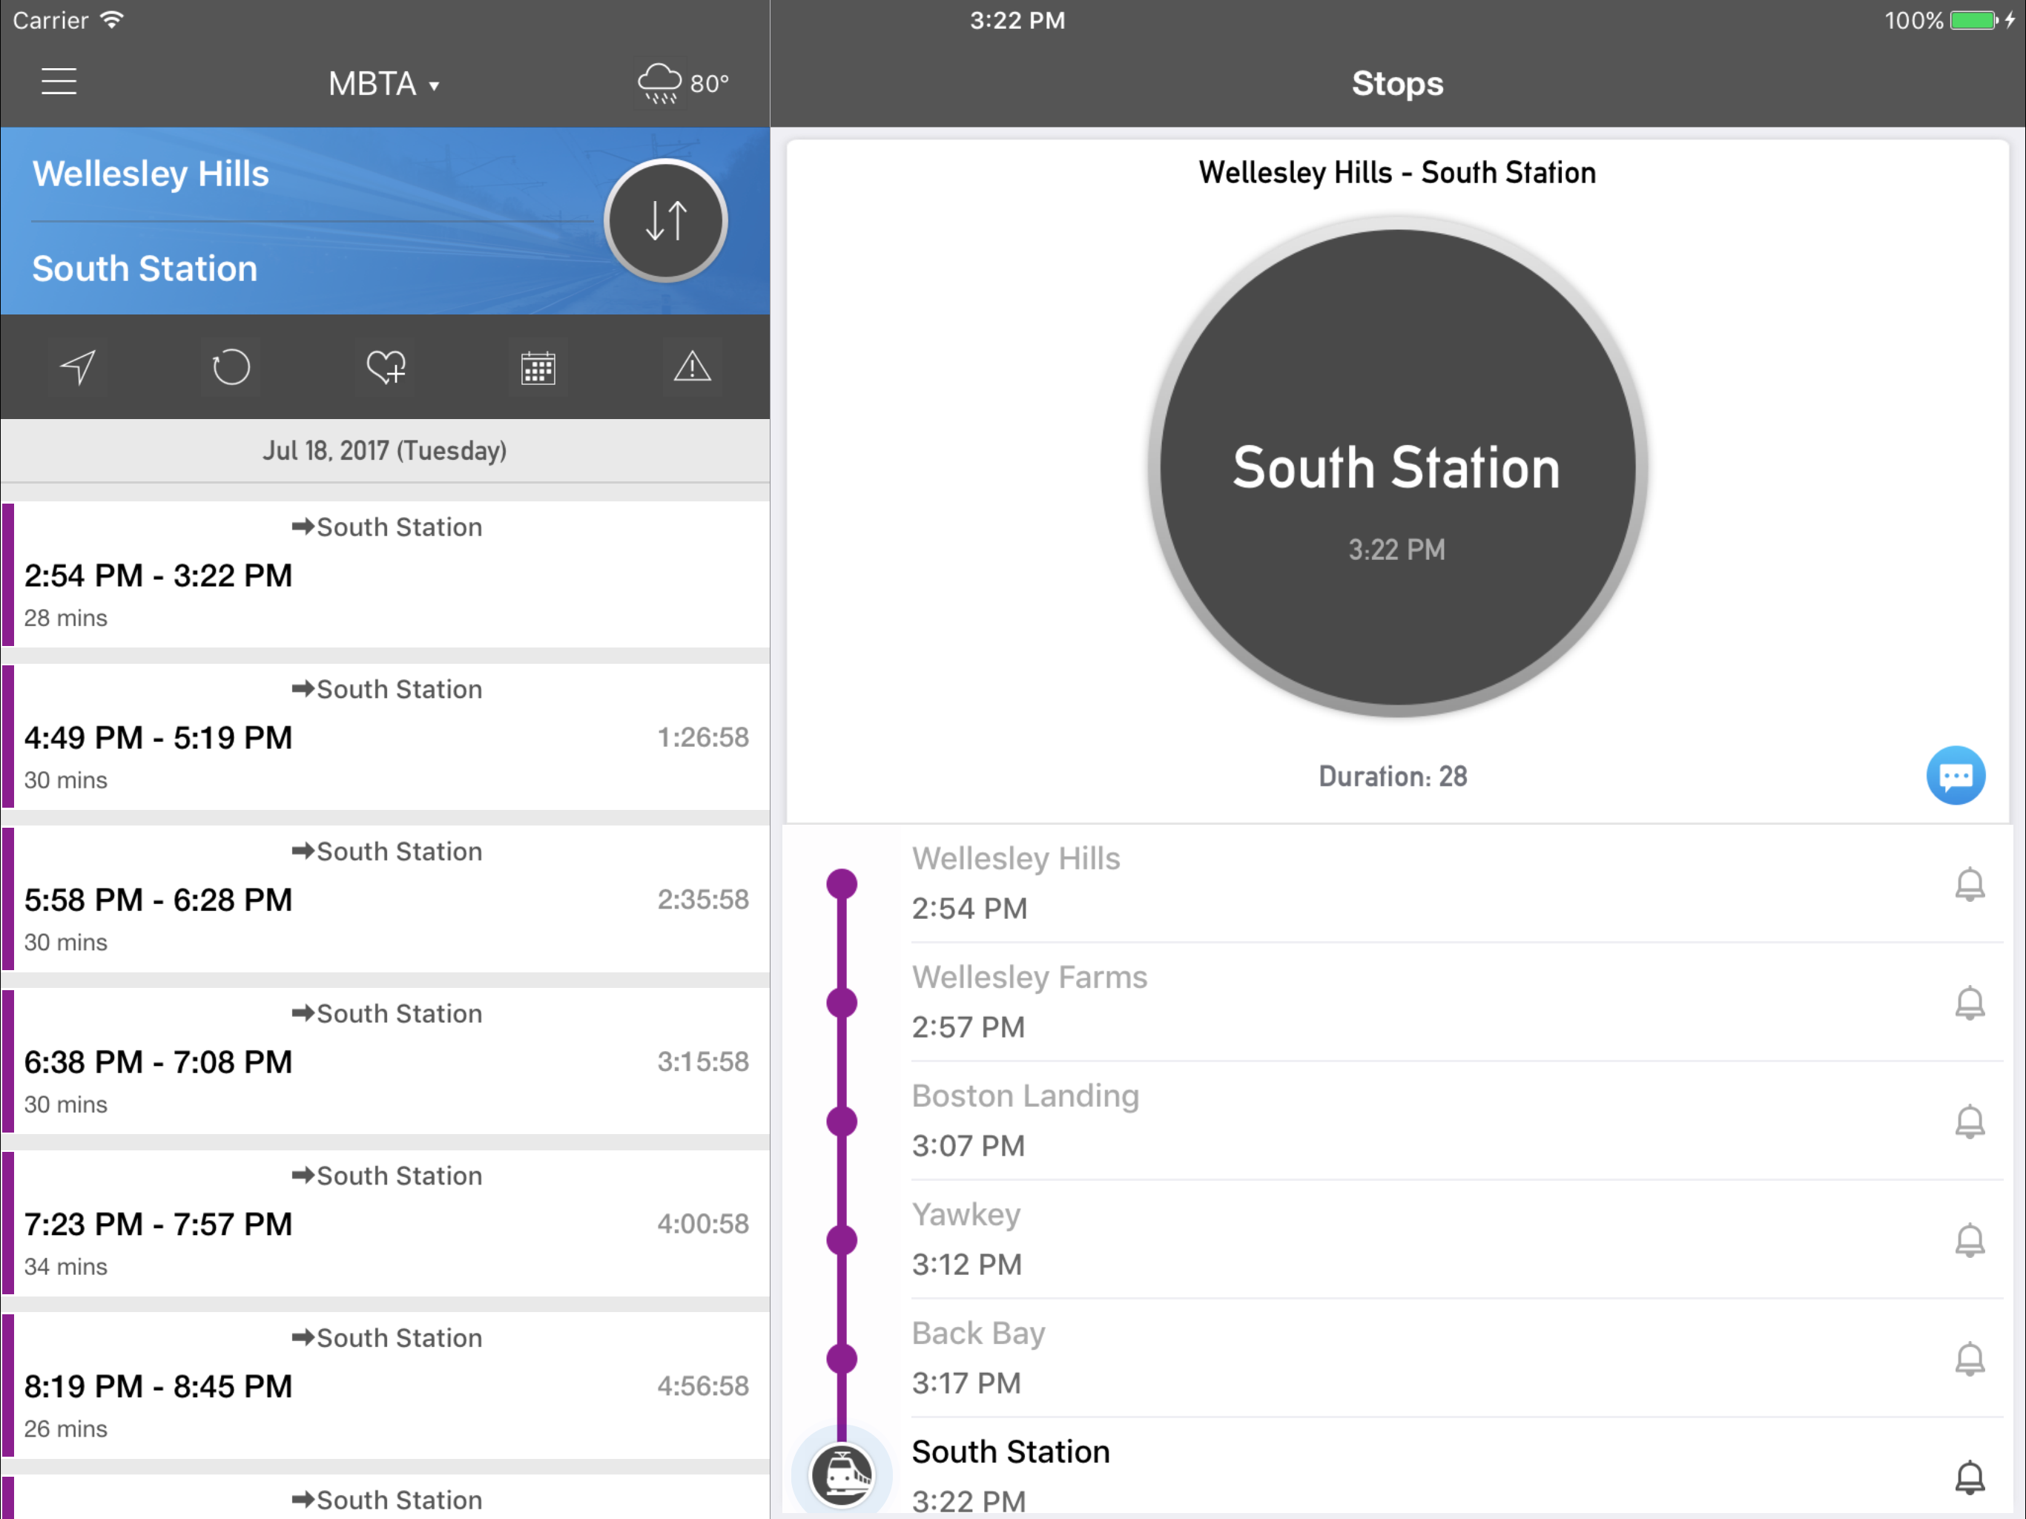The height and width of the screenshot is (1519, 2026).
Task: Select South Station destination field
Action: 145,268
